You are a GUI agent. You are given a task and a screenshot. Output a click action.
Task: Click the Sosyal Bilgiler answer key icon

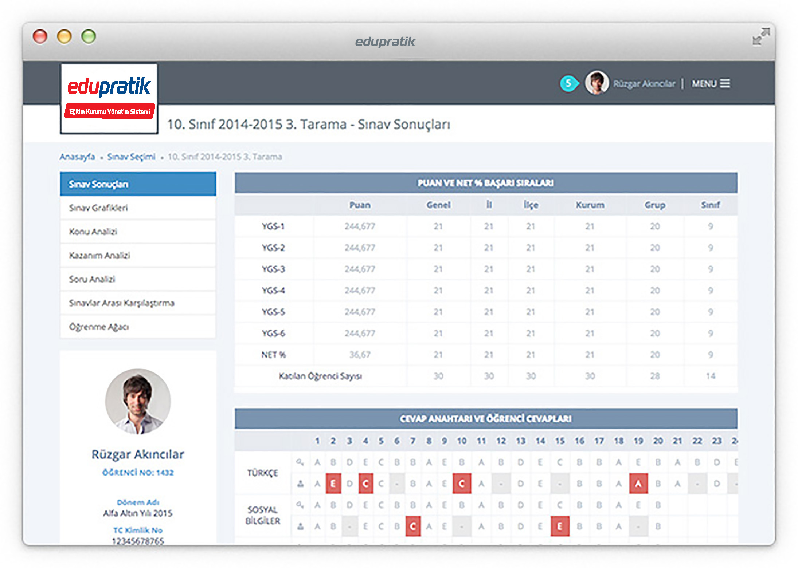(x=300, y=505)
